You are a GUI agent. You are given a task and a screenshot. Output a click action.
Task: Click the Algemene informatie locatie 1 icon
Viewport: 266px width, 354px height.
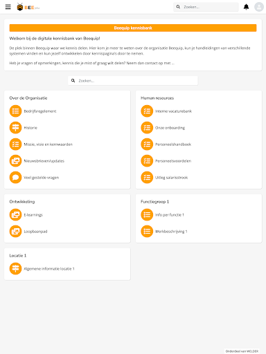coord(15,269)
